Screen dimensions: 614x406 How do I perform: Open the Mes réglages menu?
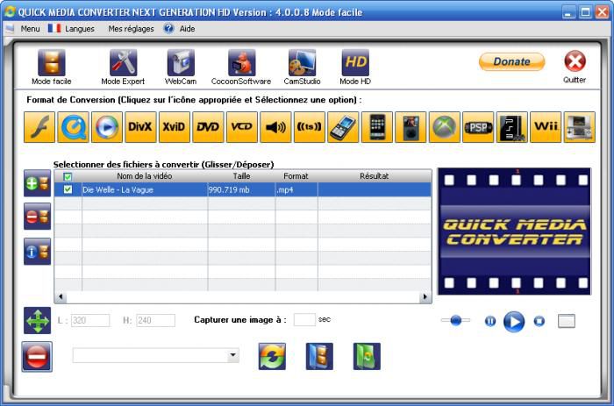pyautogui.click(x=130, y=28)
